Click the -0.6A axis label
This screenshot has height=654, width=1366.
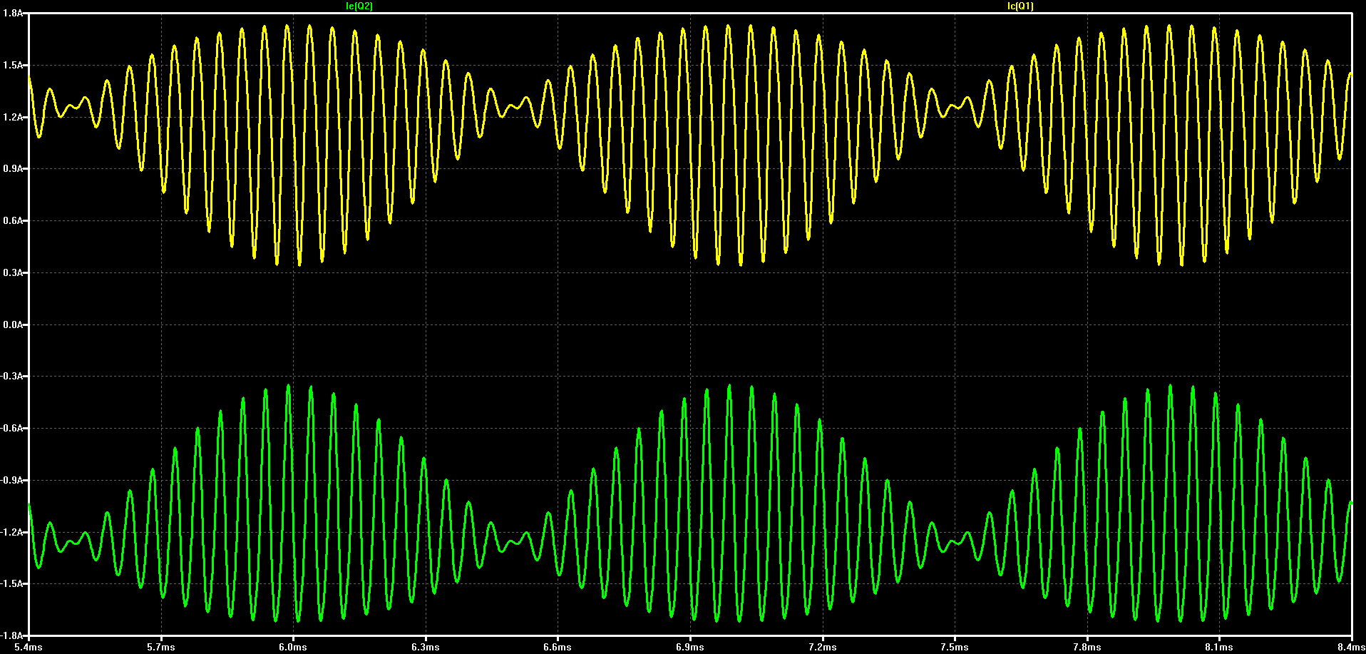[12, 429]
